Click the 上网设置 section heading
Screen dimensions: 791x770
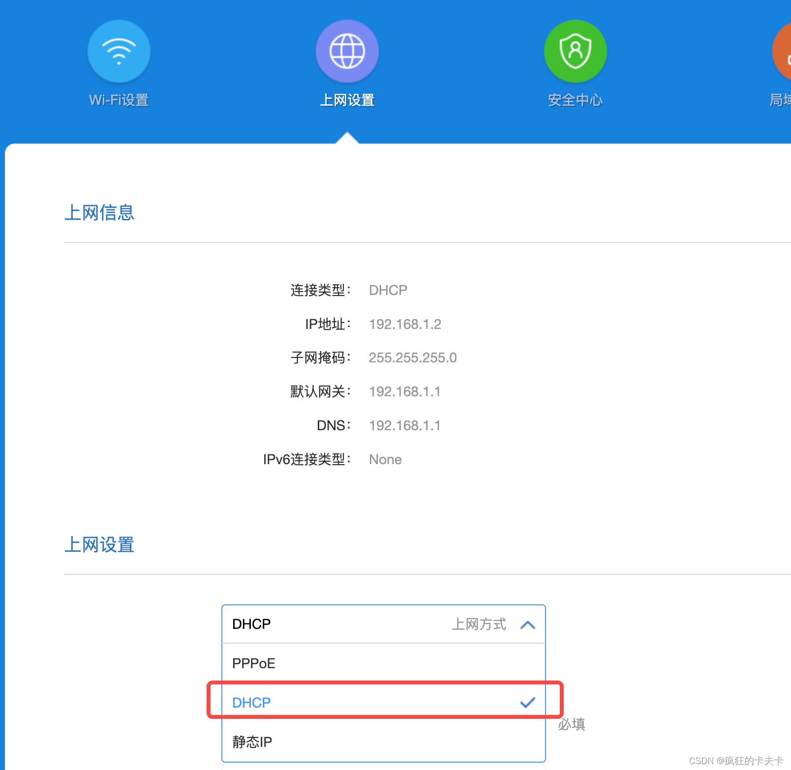pos(99,545)
